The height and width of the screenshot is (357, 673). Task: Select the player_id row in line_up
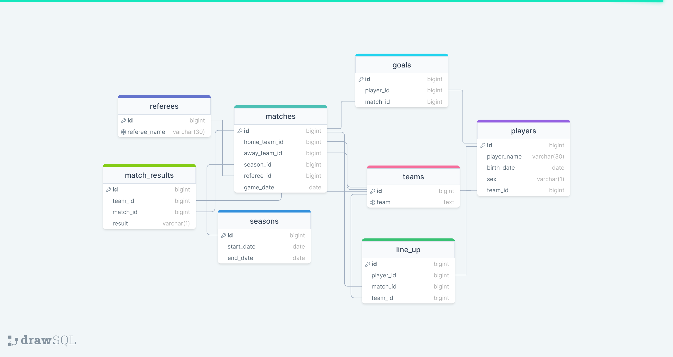pyautogui.click(x=384, y=275)
